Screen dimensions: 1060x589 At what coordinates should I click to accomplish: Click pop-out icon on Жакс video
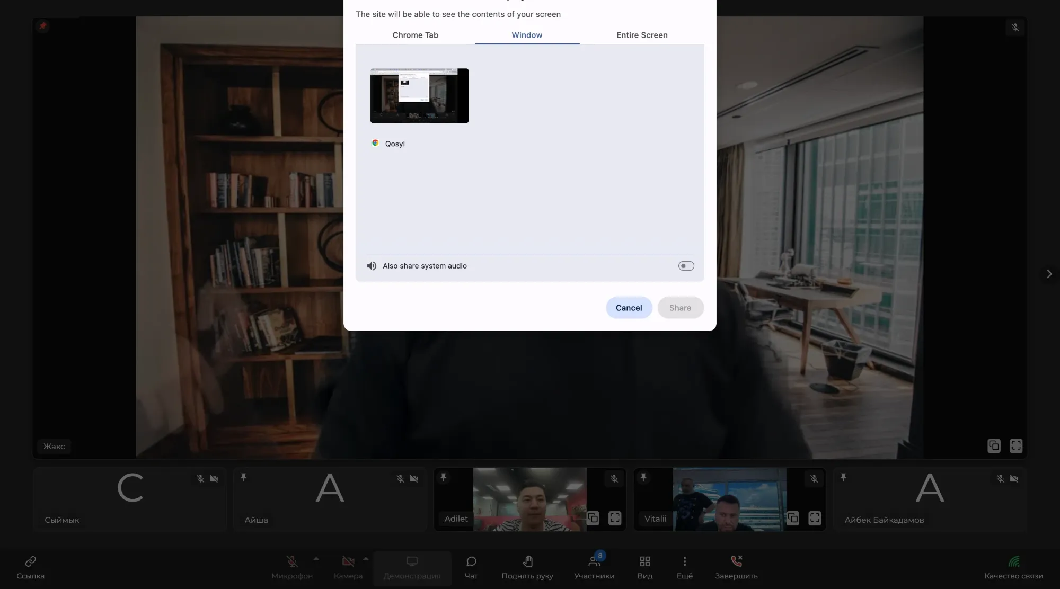click(x=994, y=446)
